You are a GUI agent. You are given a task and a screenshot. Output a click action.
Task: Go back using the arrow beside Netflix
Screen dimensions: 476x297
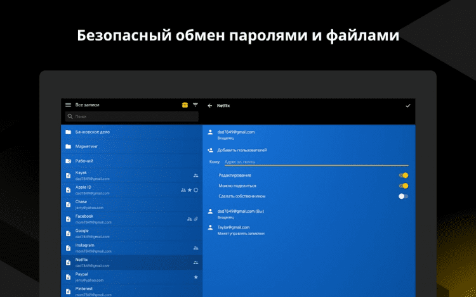pos(210,106)
